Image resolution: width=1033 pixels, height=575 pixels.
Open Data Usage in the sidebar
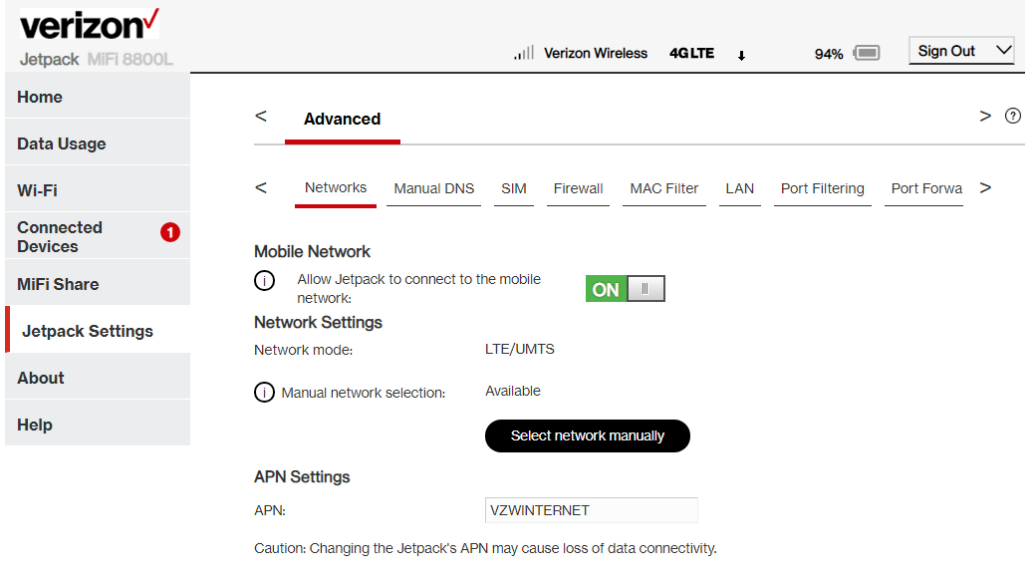(x=62, y=144)
